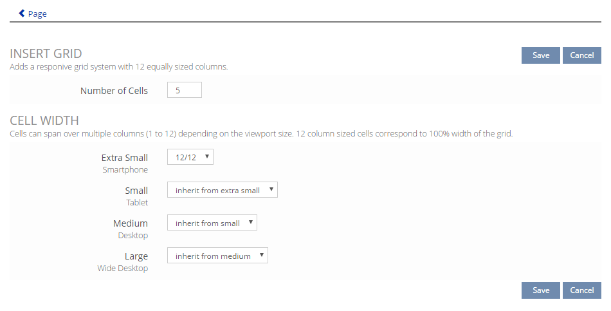611x311 pixels.
Task: Expand the Large "inherit from medium" dropdown
Action: 217,256
